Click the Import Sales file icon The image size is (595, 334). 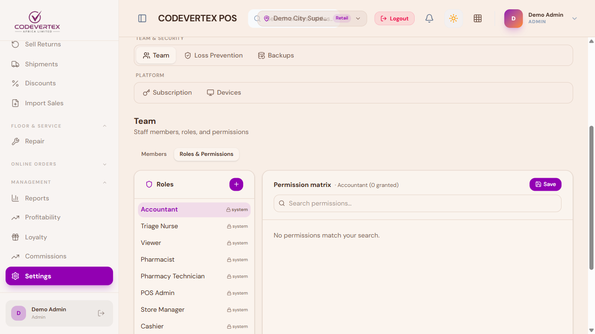(15, 103)
